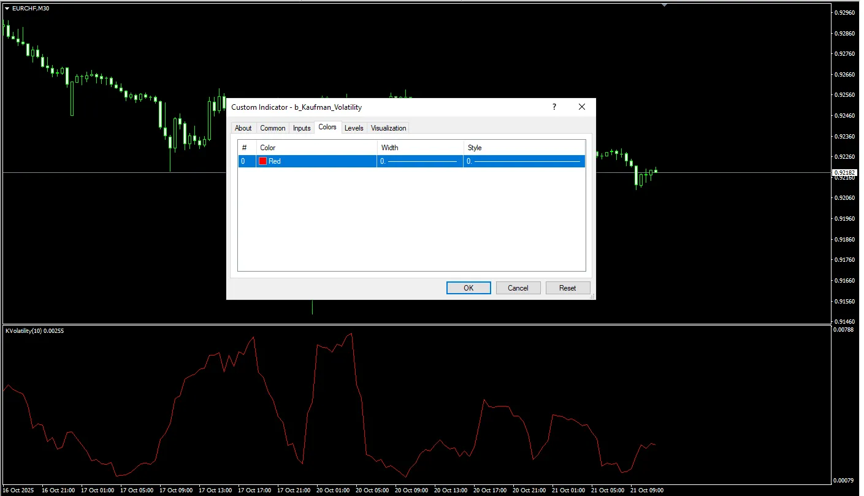Screen dimensions: 864x496
Task: Click the dialog resize grip corner
Action: [x=592, y=296]
